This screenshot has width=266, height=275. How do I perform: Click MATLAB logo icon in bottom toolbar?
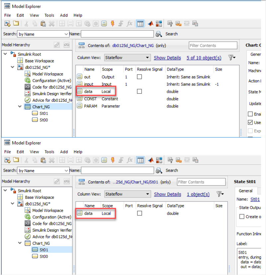point(151,160)
